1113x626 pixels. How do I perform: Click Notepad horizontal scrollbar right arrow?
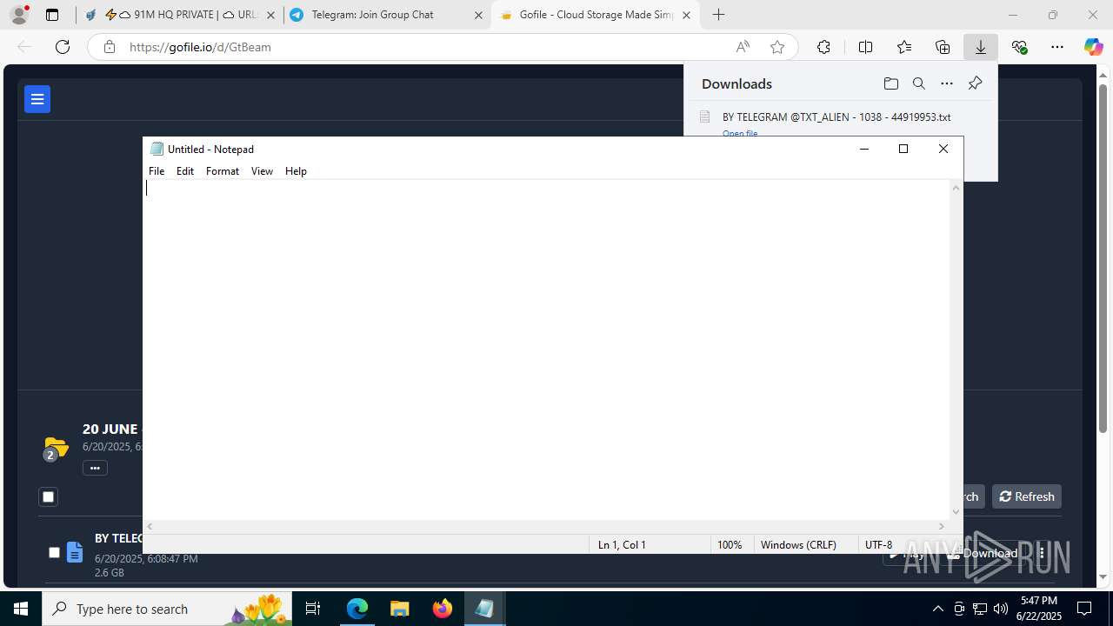coord(941,526)
